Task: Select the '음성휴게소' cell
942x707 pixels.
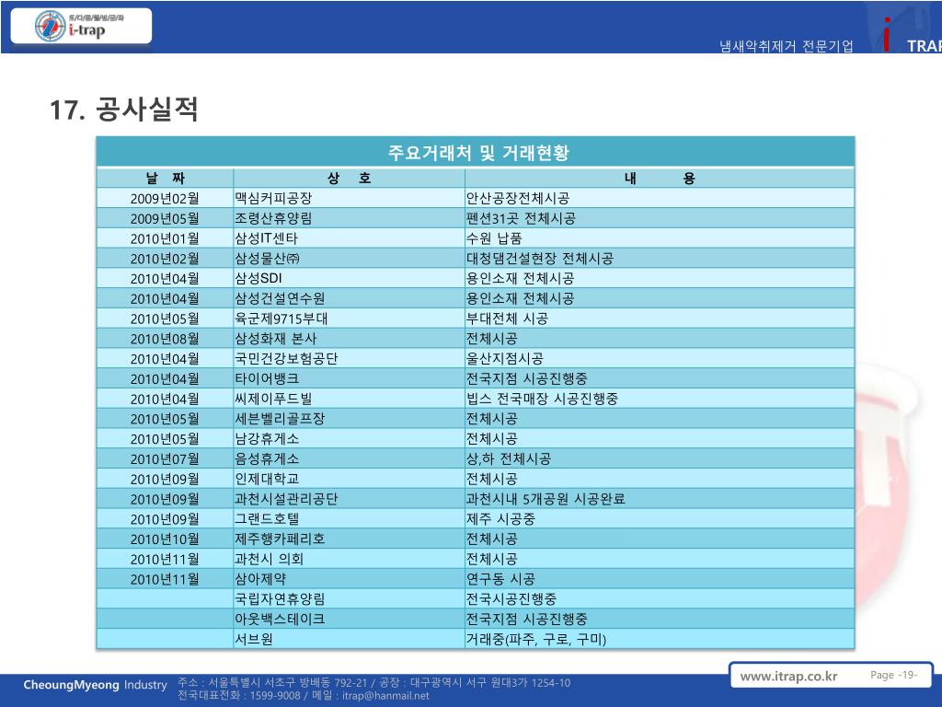Action: 349,458
